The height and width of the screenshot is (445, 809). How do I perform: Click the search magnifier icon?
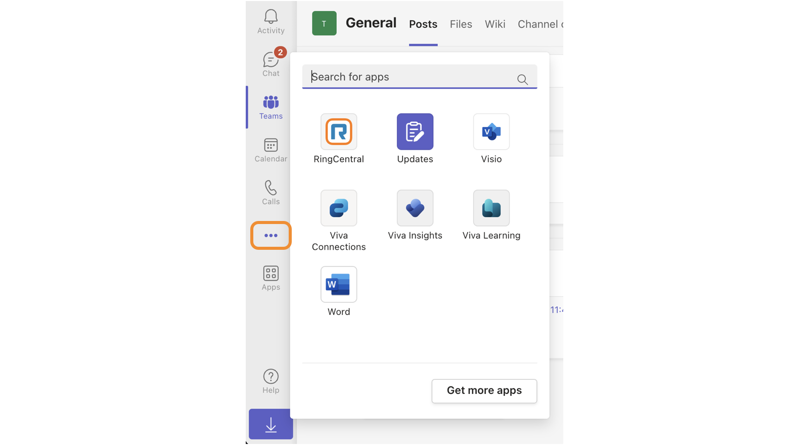[x=522, y=79]
